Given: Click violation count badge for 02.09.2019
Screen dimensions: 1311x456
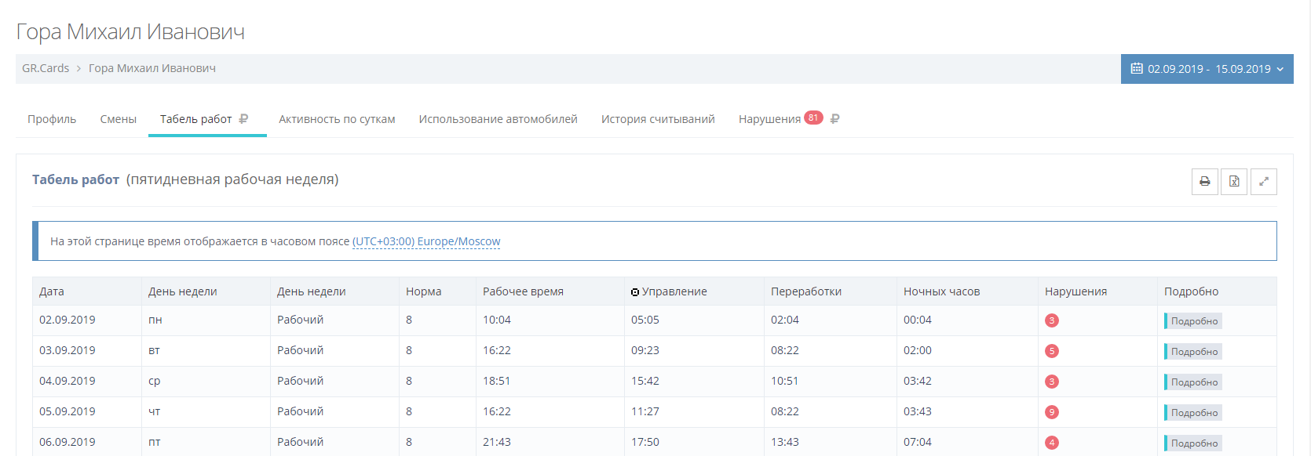Looking at the screenshot, I should click(1052, 320).
